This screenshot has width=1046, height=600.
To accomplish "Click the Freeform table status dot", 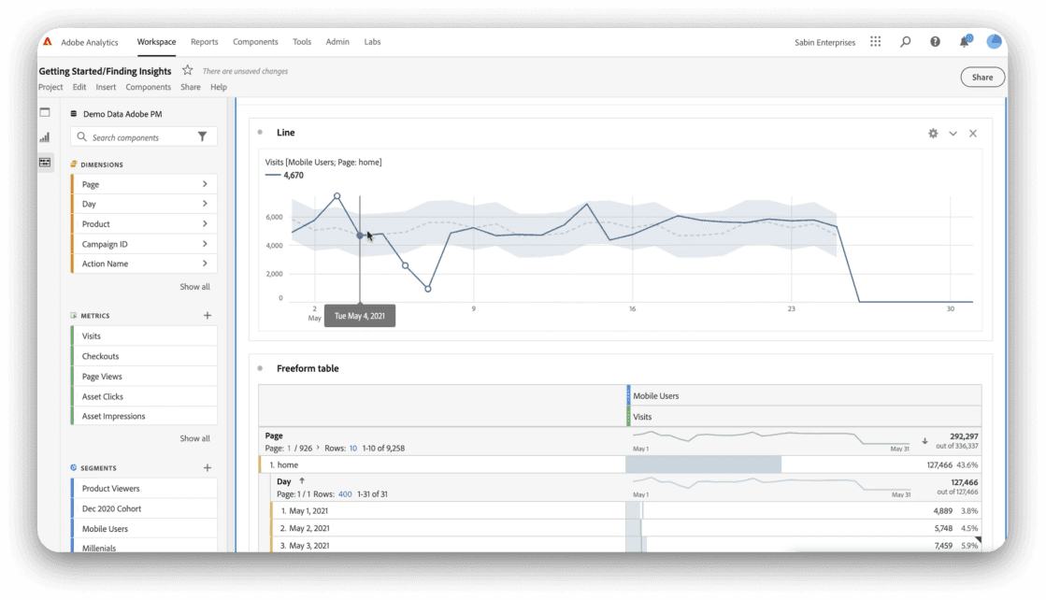I will 260,368.
